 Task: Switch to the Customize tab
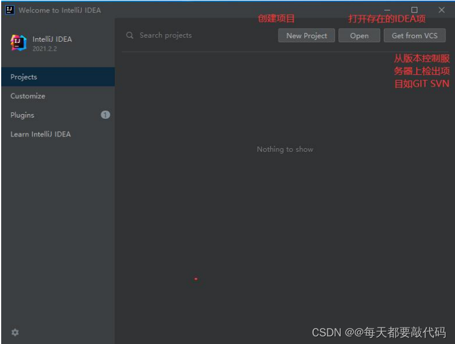pyautogui.click(x=58, y=96)
